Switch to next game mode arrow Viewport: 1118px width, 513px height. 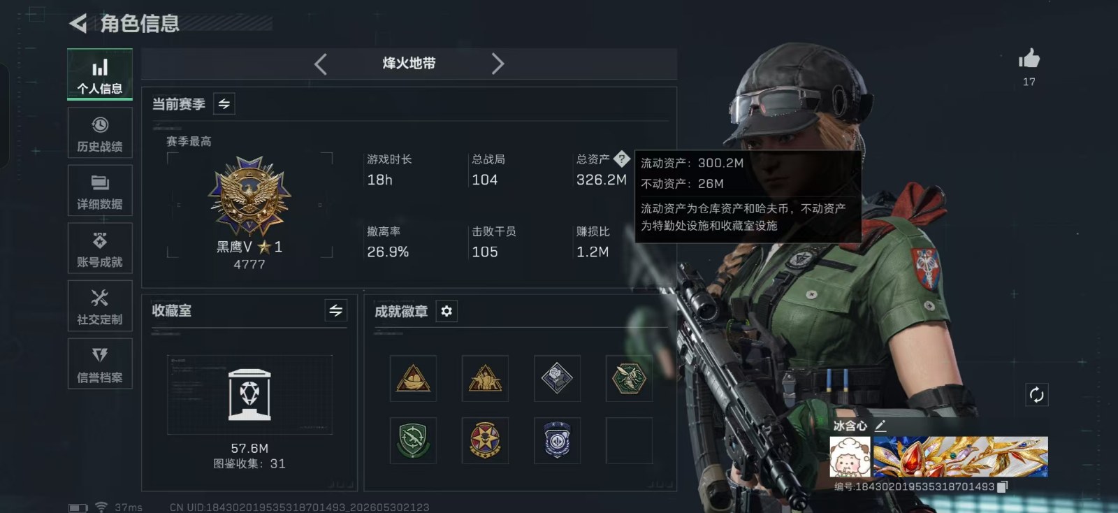[x=498, y=64]
